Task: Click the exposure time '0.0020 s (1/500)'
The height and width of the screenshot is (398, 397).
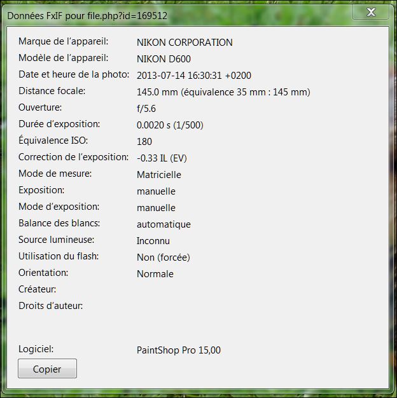Action: point(170,125)
